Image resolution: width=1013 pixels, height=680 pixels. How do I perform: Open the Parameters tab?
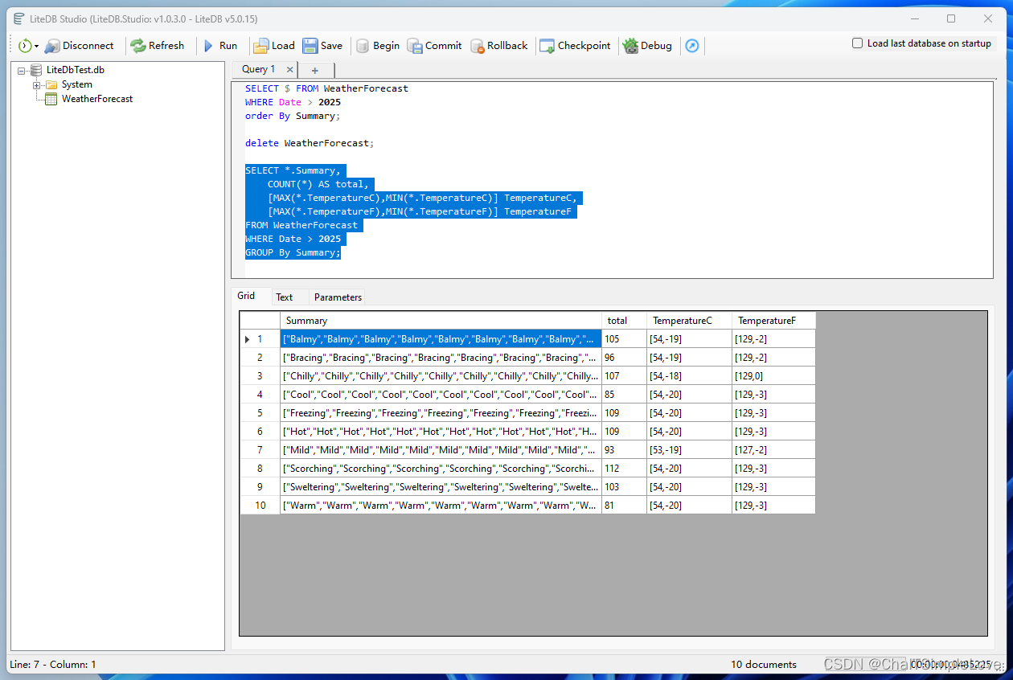tap(338, 297)
